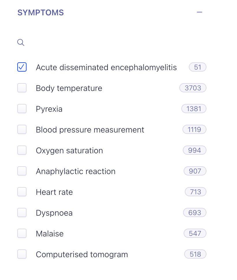This screenshot has width=237, height=280.
Task: Tick the Computerised tomogram checkbox
Action: click(x=22, y=254)
